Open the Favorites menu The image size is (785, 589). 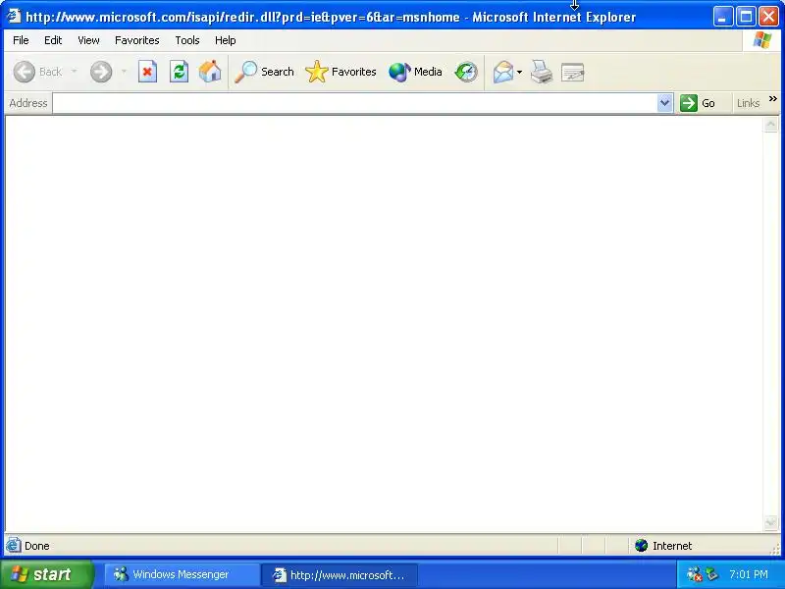point(136,40)
